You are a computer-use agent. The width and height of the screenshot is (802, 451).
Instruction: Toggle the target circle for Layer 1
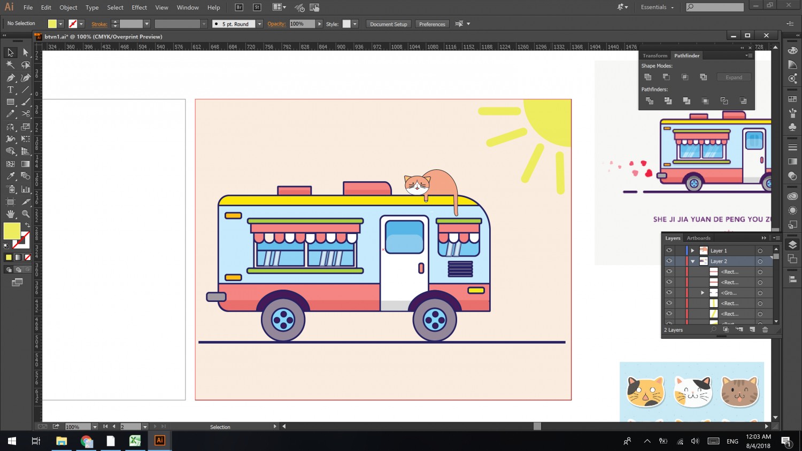click(x=760, y=251)
